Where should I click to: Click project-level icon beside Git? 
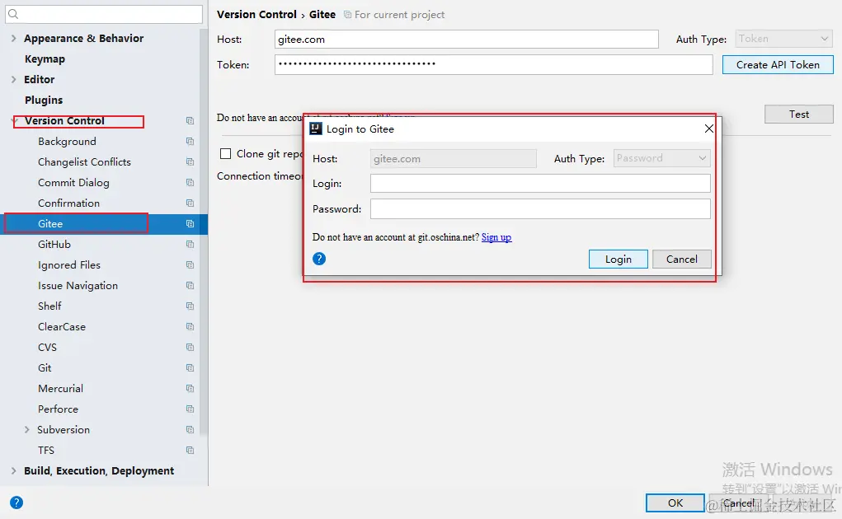coord(190,367)
